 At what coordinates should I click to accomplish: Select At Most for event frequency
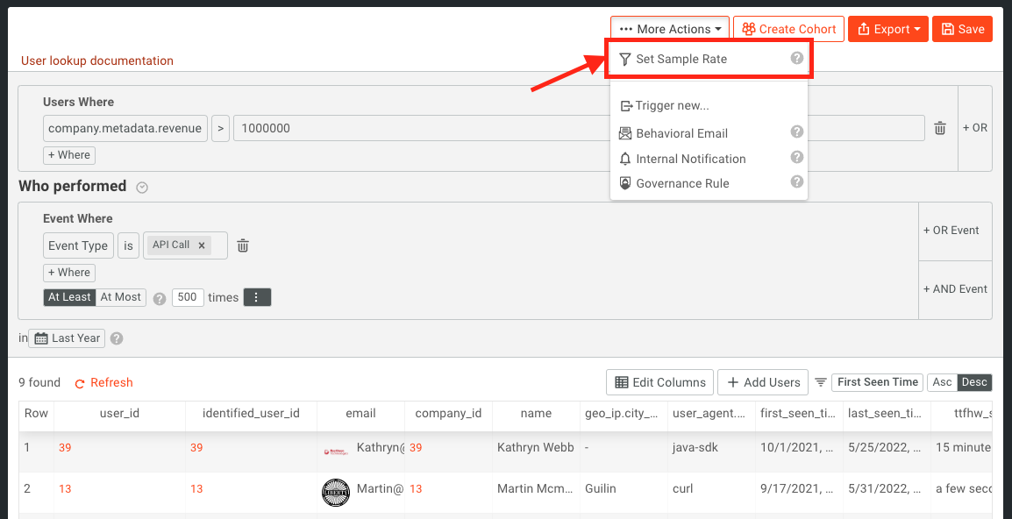coord(120,296)
